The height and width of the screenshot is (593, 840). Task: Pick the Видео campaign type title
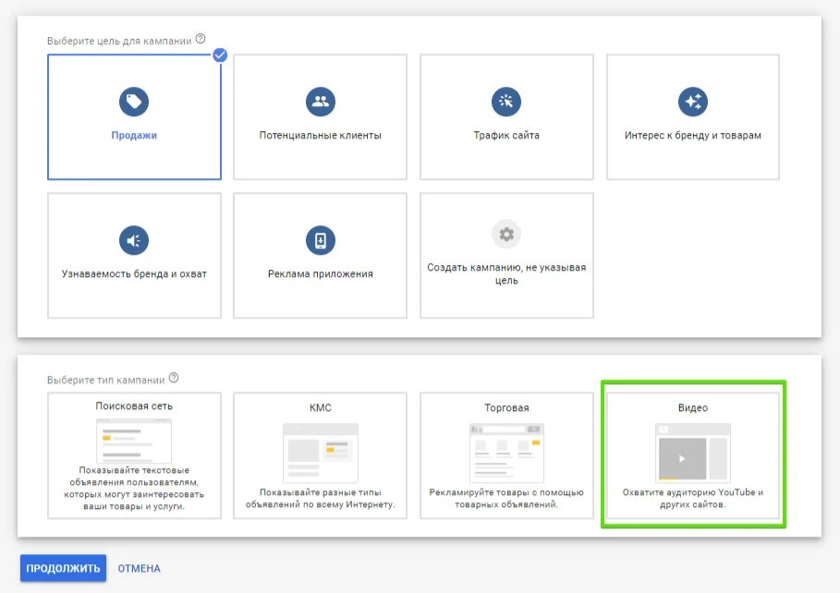[x=692, y=407]
